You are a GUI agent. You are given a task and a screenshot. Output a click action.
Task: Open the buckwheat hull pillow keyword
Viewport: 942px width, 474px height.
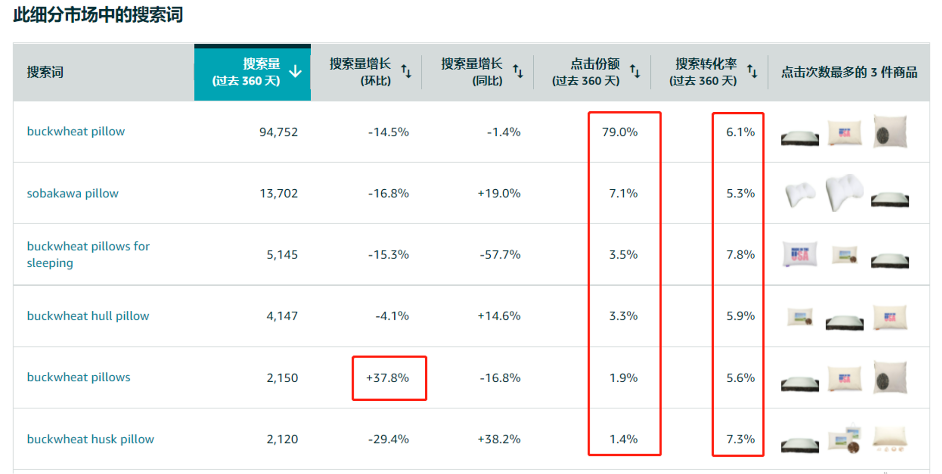tap(88, 316)
